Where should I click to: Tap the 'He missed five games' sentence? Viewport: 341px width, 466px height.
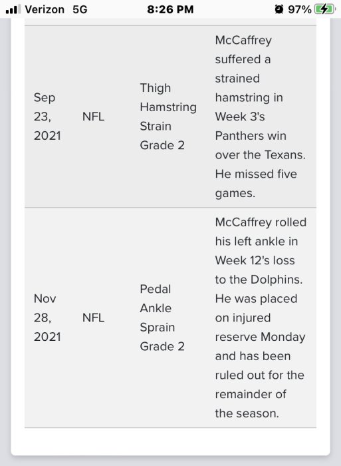[256, 183]
